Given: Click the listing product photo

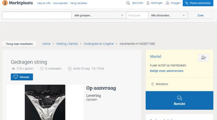Looking at the screenshot, I should (45, 102).
